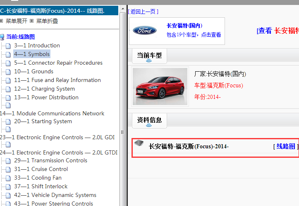Click 长安福特-福克斯(Focus)-2014- entry

189,147
